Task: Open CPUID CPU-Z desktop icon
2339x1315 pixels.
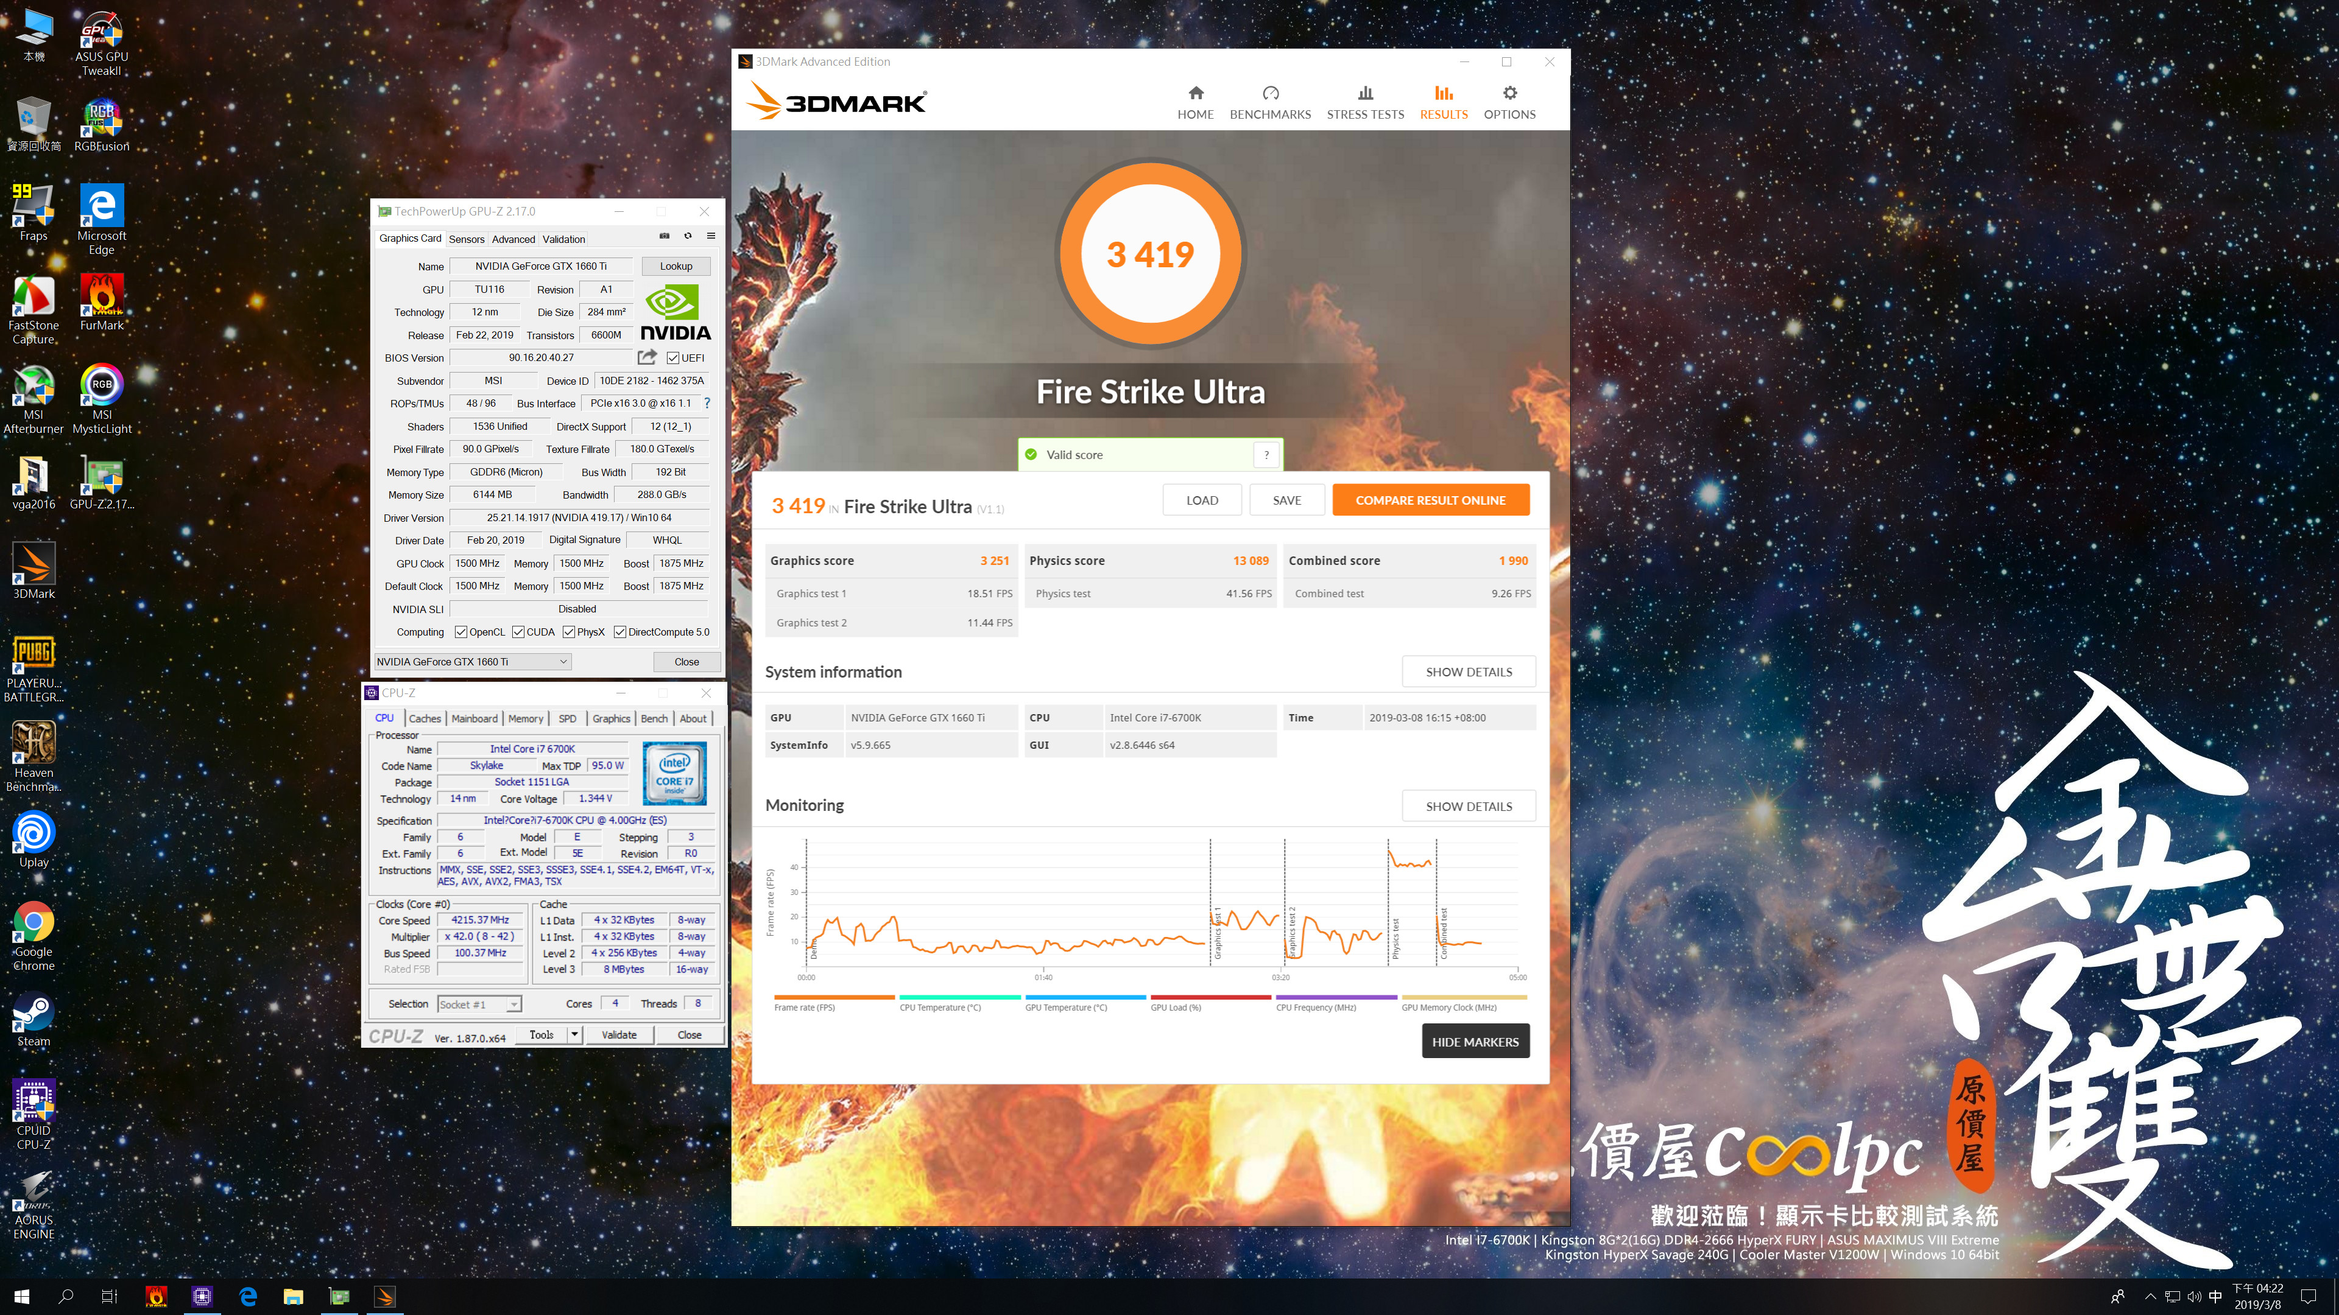Action: (34, 1115)
